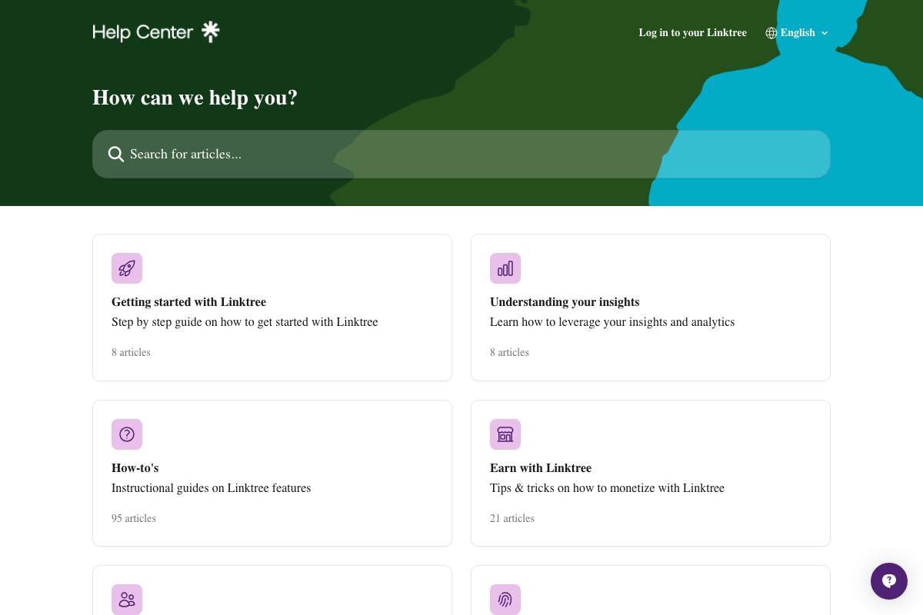Click the Linktree asterisk logo icon
The width and height of the screenshot is (923, 615).
click(210, 32)
